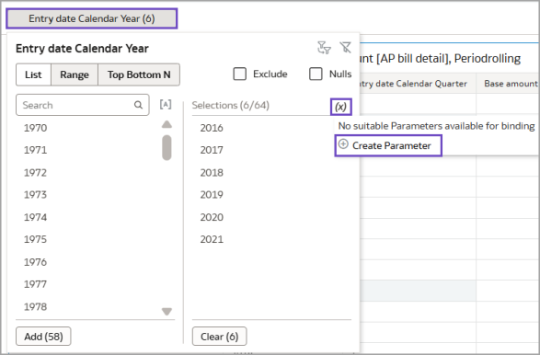
Task: Select 1972 in the available list
Action: click(x=35, y=173)
